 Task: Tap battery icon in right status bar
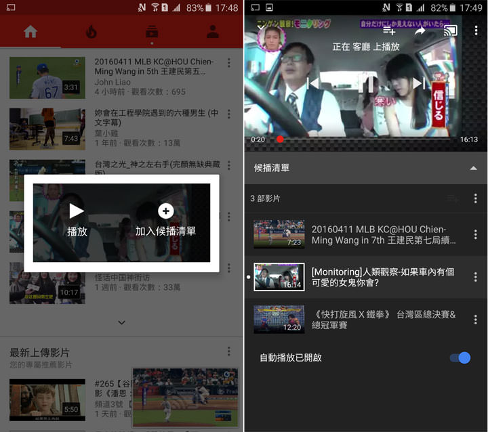click(453, 7)
